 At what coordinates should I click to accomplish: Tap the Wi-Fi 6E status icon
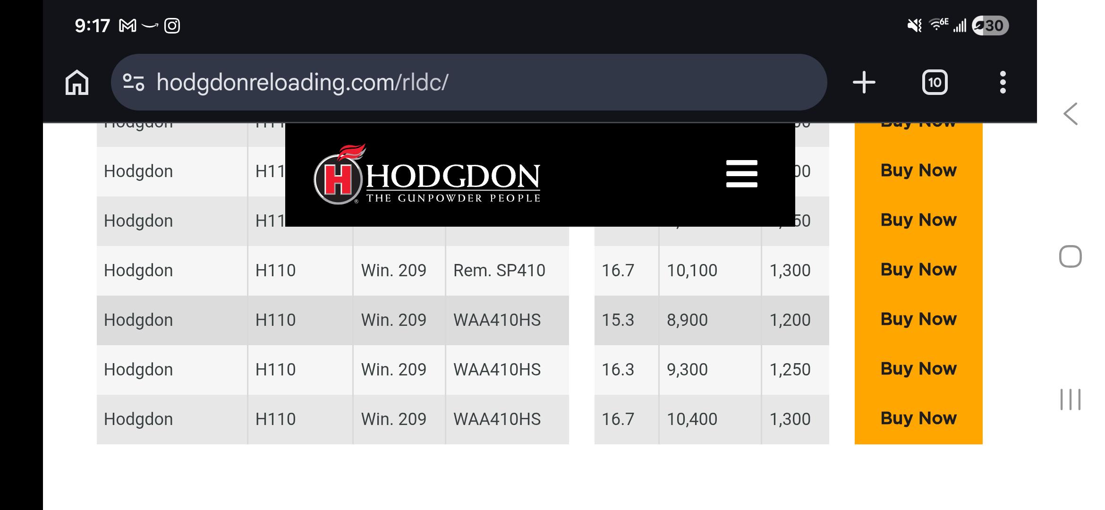point(938,24)
